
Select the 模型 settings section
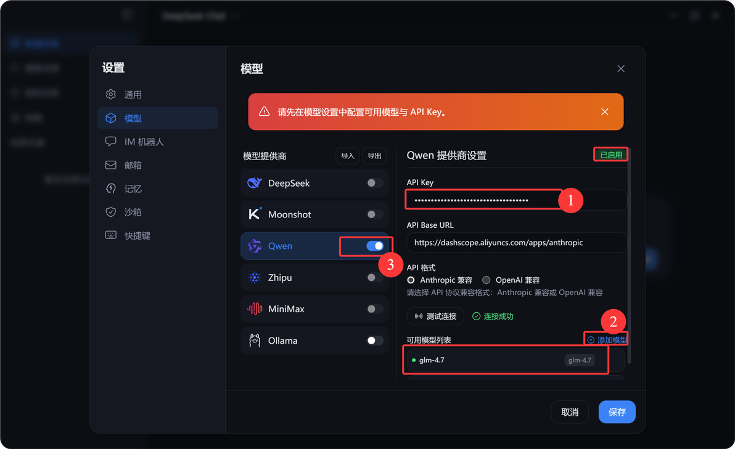point(157,118)
